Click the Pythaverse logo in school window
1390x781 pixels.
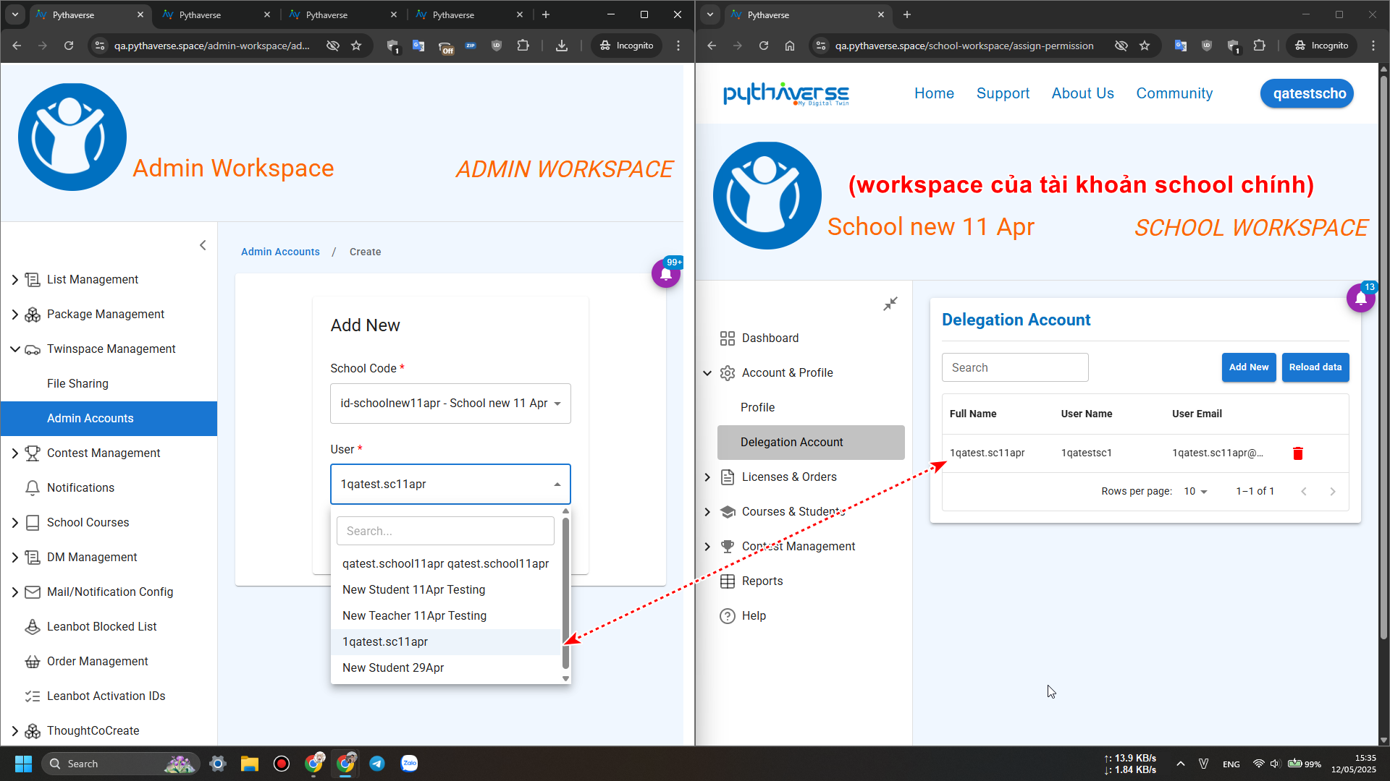pos(786,93)
